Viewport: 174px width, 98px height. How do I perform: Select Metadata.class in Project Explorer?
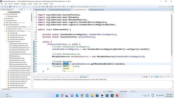pos(15,56)
